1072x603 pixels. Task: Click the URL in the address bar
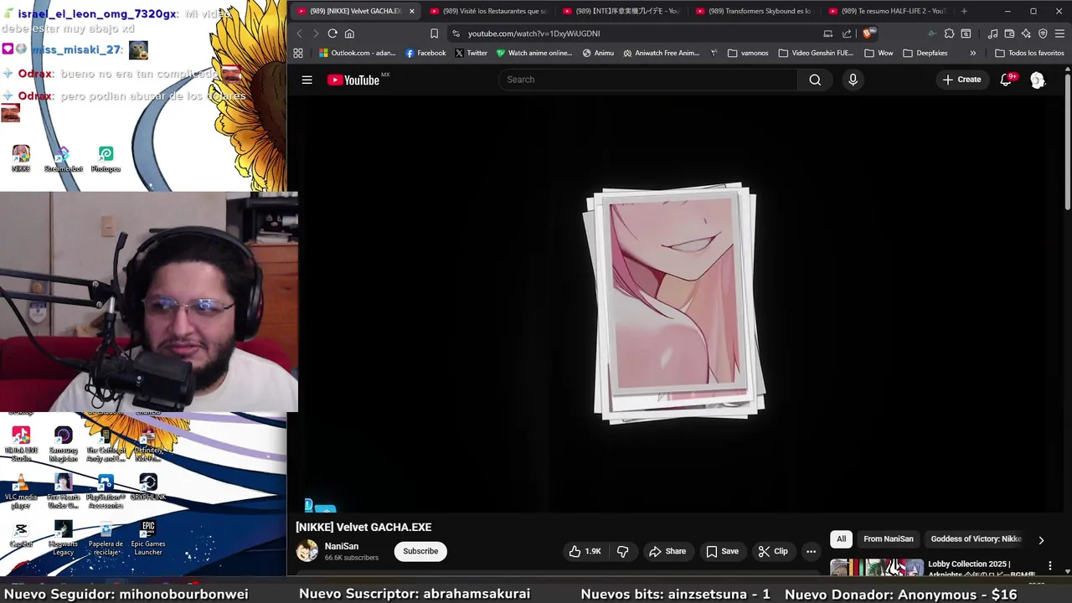tap(533, 33)
